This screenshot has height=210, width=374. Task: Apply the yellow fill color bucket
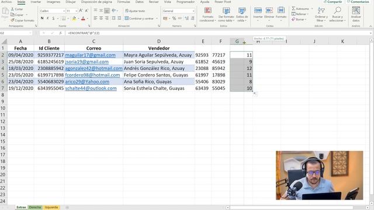pyautogui.click(x=74, y=18)
